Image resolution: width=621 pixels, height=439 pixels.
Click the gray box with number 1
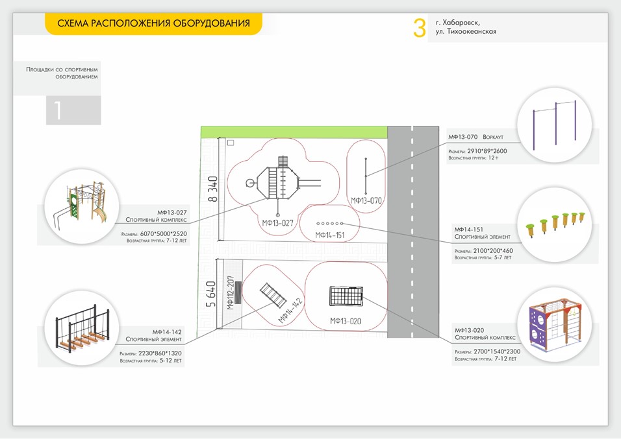tap(73, 110)
